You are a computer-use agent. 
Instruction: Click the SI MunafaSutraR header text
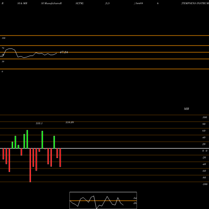click(x=51, y=3)
